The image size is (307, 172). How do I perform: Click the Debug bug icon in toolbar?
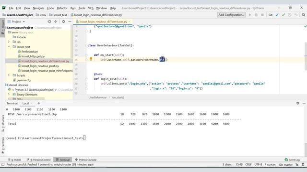[256, 15]
